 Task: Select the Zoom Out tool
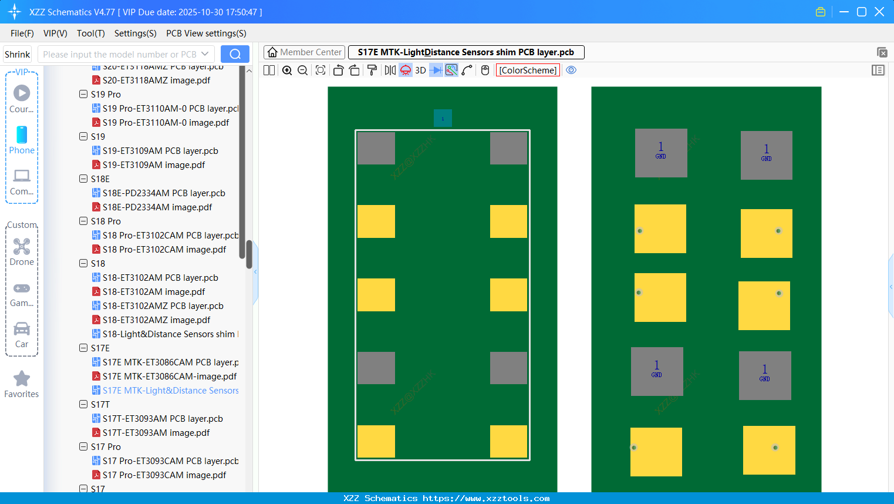click(302, 70)
